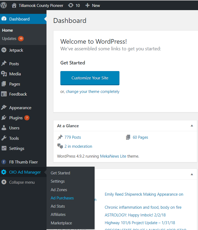
Task: Click the Dashboard gauge icon in sidebar
Action: (4, 19)
